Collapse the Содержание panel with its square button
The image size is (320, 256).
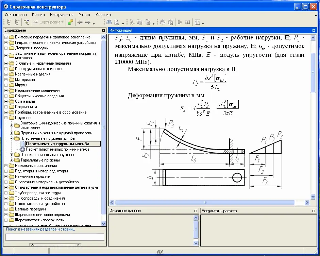pos(104,30)
